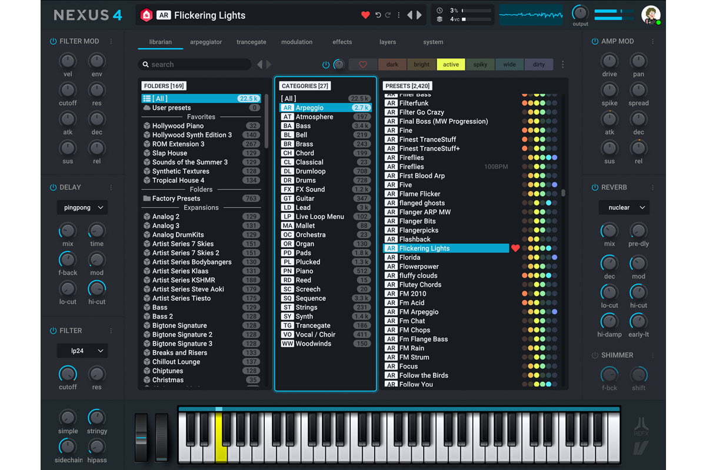
Task: Click the CATEGORIES [27] header
Action: point(305,86)
